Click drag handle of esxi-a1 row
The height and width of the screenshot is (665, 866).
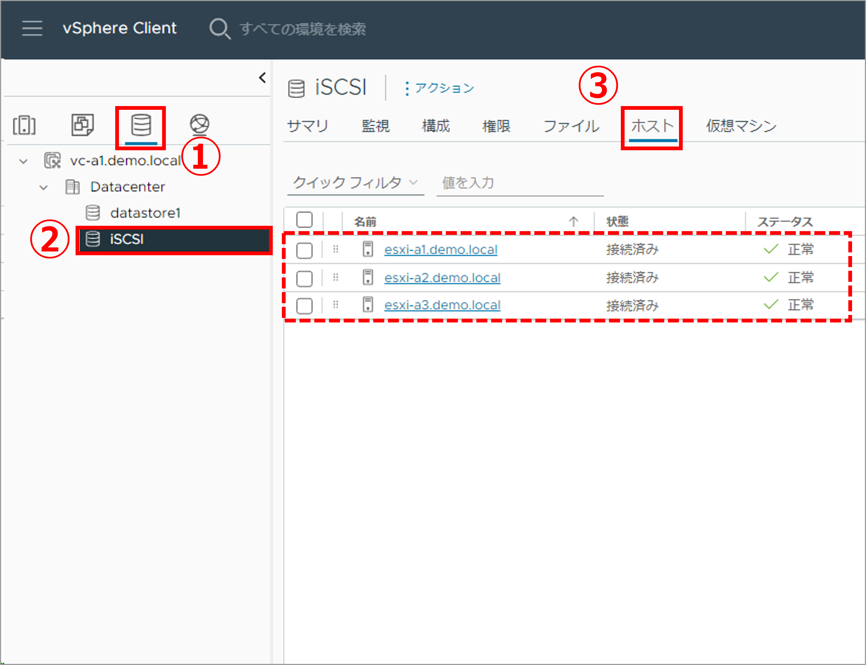(336, 249)
